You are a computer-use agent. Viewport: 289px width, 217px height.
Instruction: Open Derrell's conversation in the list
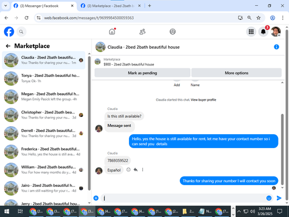point(43,133)
